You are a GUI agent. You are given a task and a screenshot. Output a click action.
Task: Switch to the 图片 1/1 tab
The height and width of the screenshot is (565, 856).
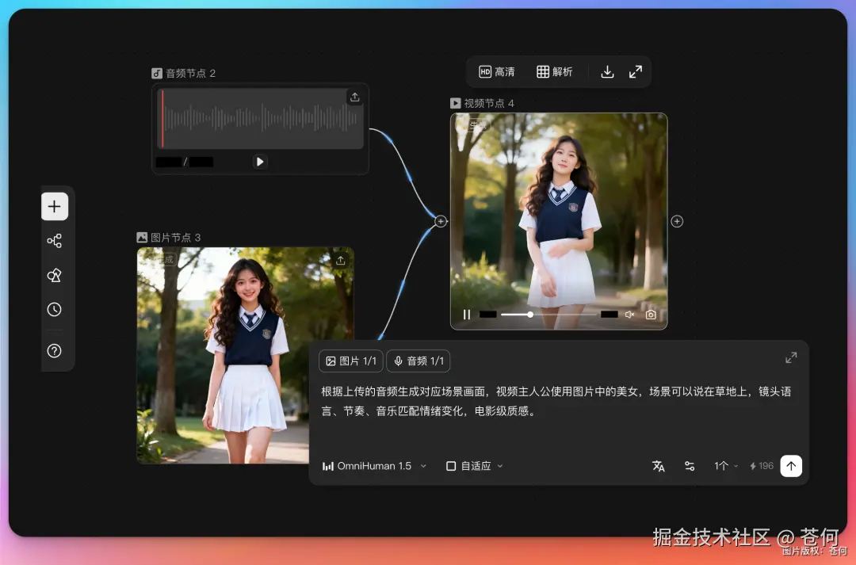click(350, 361)
